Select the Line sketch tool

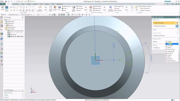(17, 7)
